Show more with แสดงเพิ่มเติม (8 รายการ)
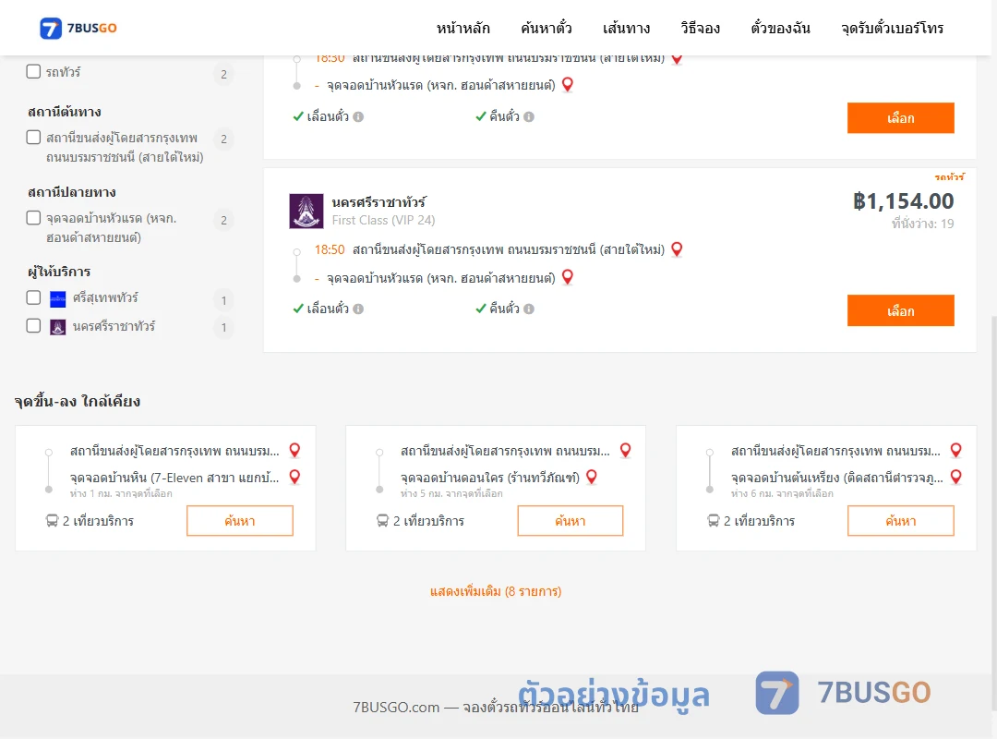Image resolution: width=997 pixels, height=739 pixels. pos(496,591)
